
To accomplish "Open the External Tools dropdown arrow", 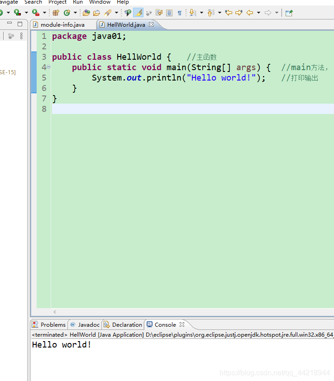I will tap(44, 13).
